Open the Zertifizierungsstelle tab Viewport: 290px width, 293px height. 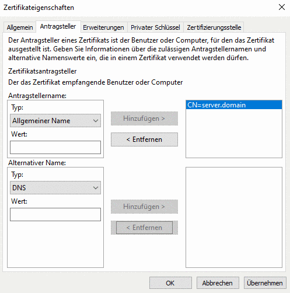point(214,27)
